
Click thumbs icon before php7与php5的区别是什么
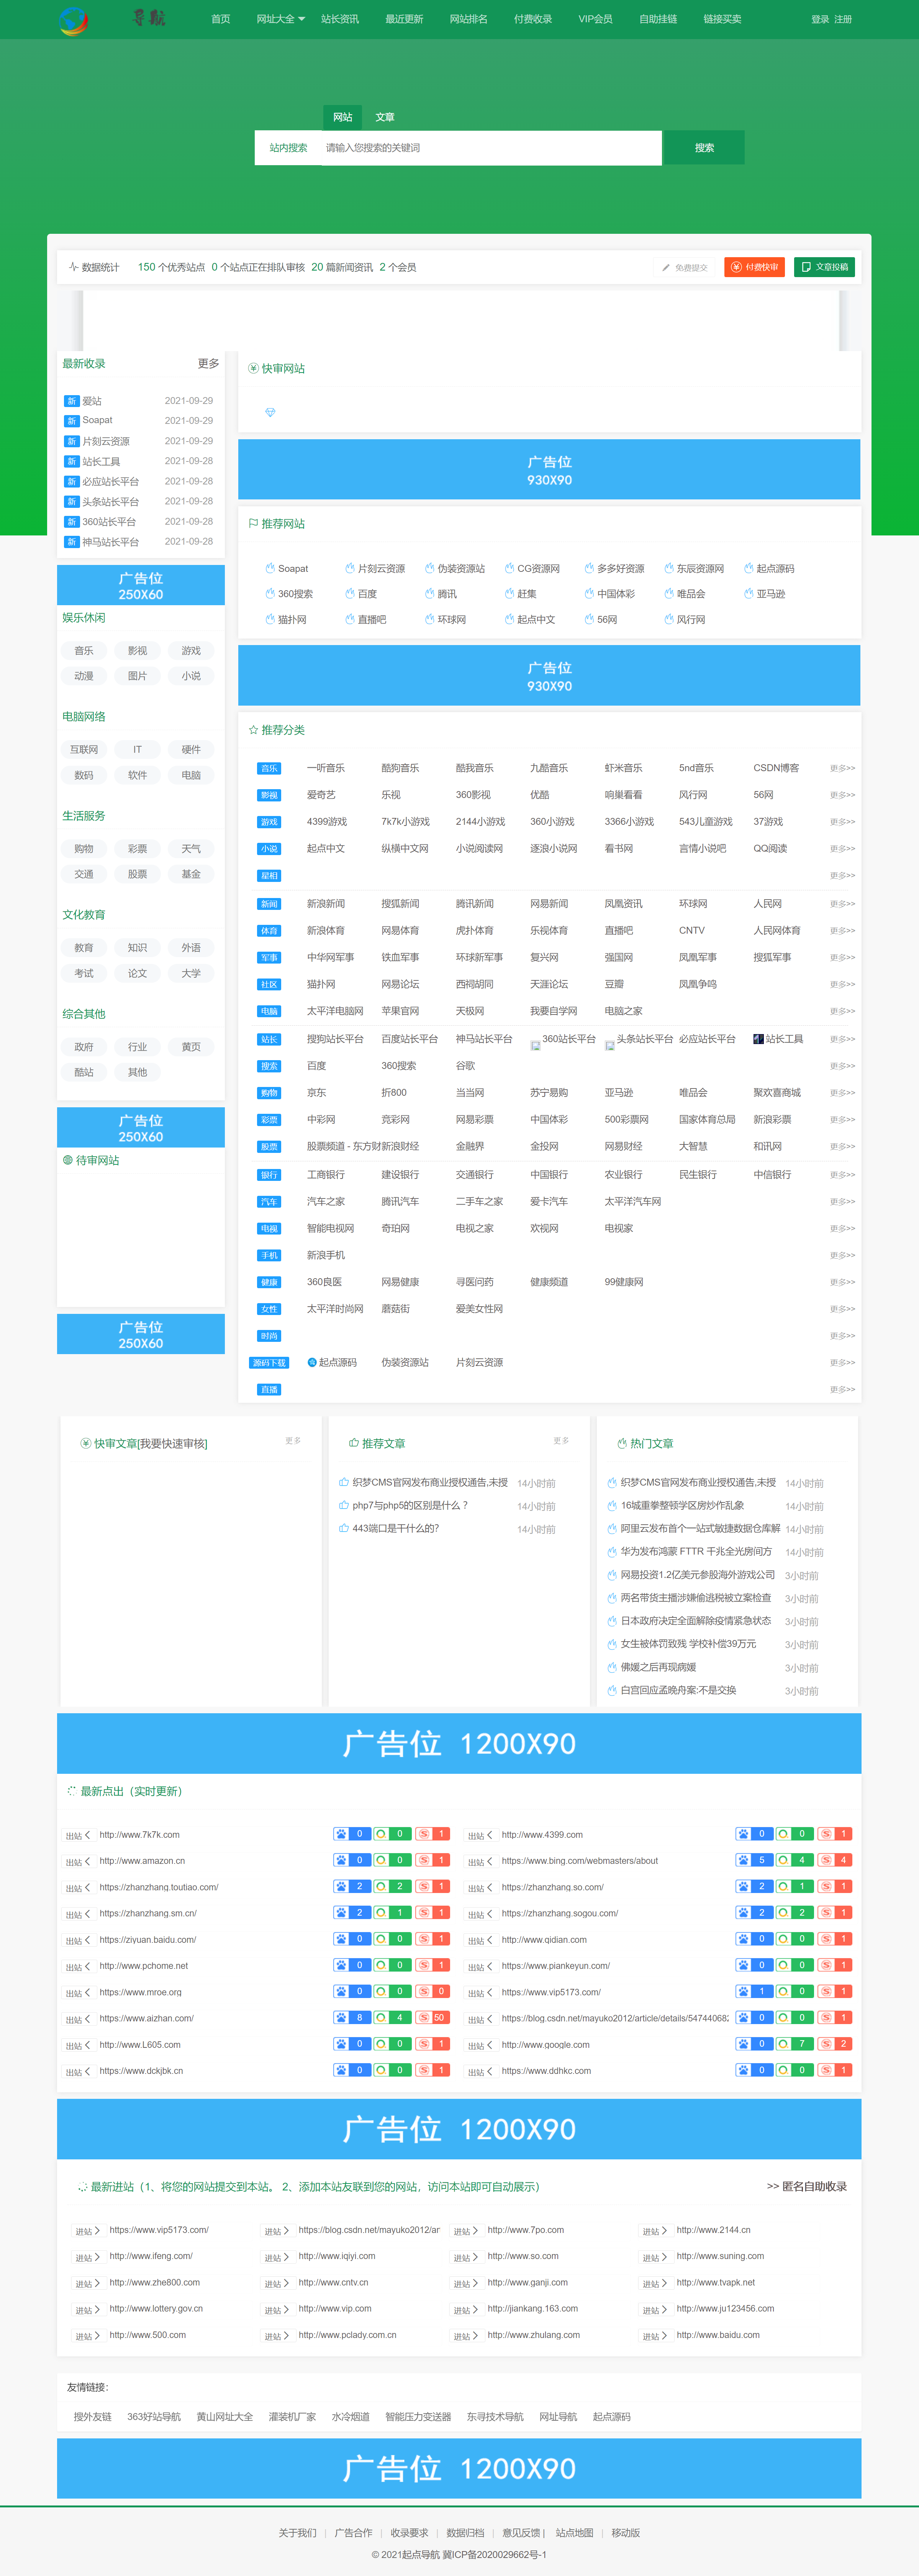click(344, 1505)
